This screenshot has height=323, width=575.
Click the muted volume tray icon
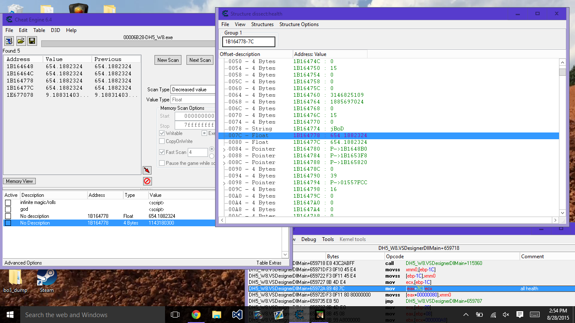(506, 315)
